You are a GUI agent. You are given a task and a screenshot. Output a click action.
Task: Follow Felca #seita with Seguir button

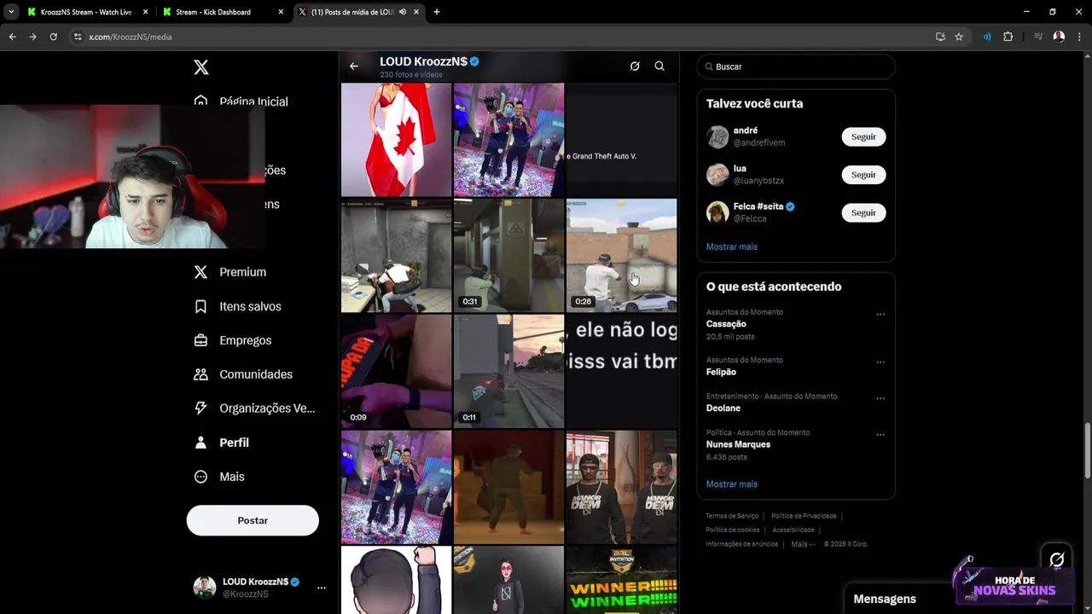[x=863, y=212]
